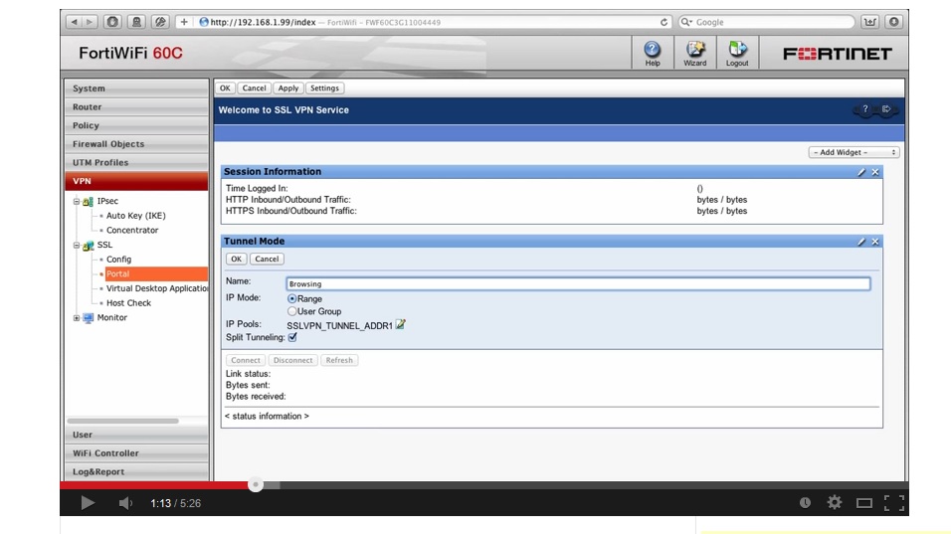The width and height of the screenshot is (951, 534).
Task: Click the Logout icon
Action: coord(737,54)
